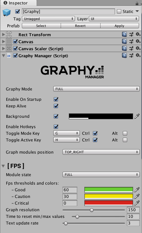Image resolution: width=142 pixels, height=233 pixels.
Task: Click the Critical color eyedropper
Action: click(137, 203)
